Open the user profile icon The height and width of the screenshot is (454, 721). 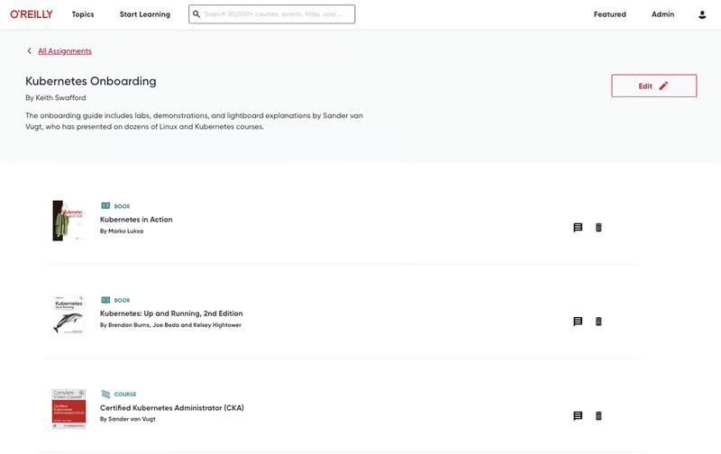point(702,14)
